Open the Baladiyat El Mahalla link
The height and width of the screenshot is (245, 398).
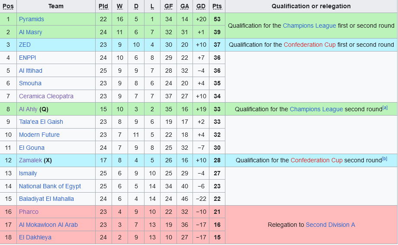point(46,199)
